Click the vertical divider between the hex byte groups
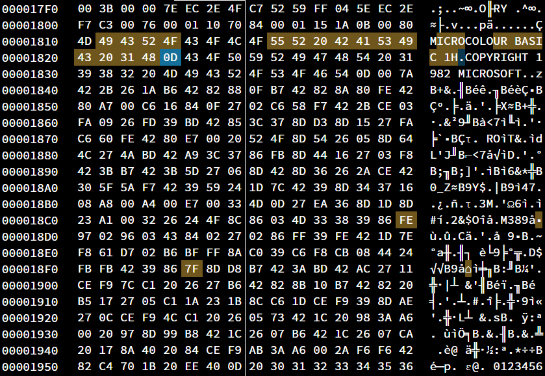545x376 pixels. pos(245,188)
